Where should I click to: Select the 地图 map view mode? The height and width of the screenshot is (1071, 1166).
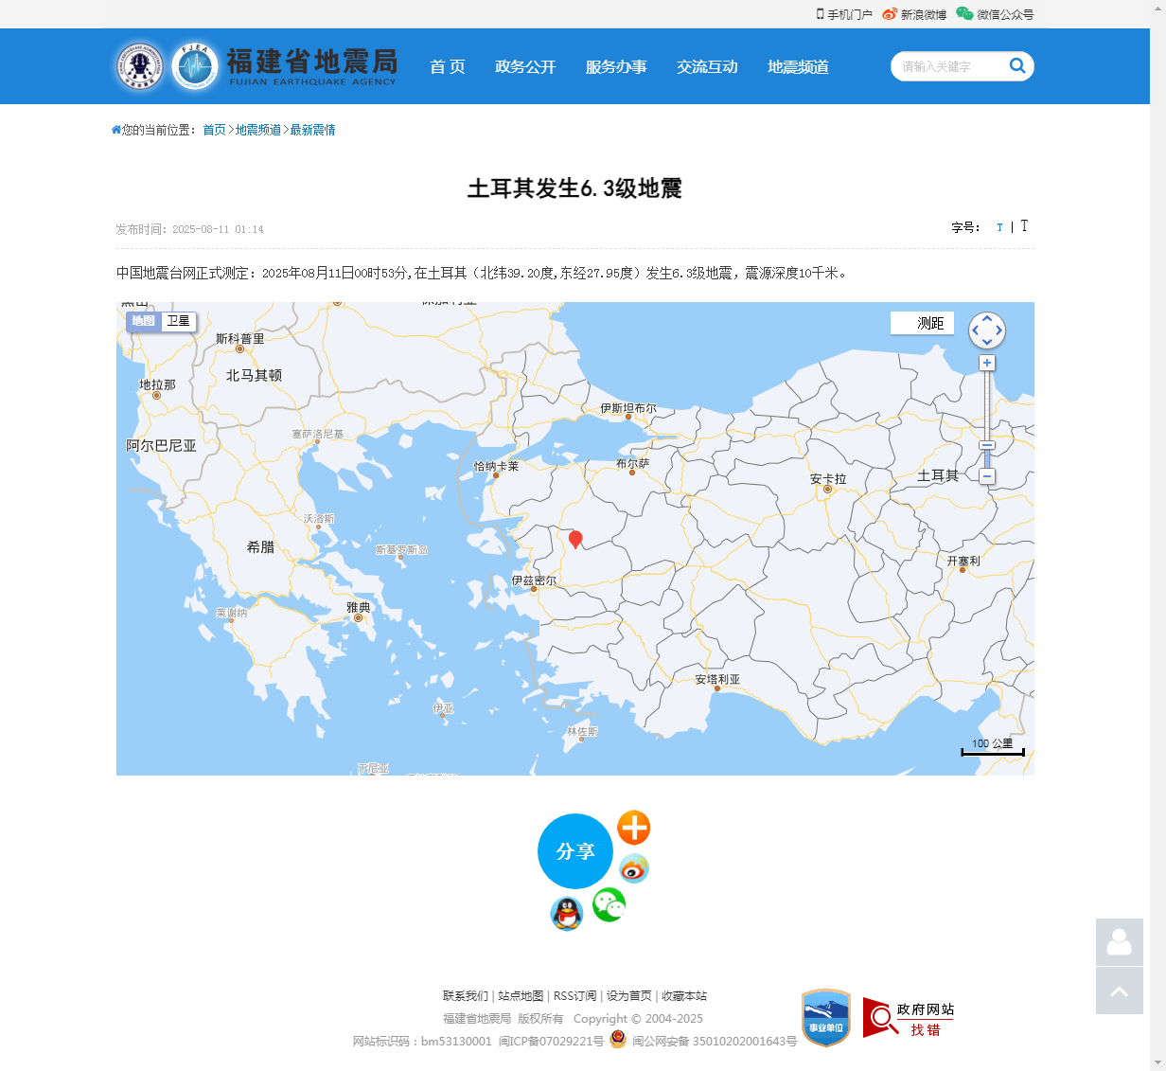click(145, 321)
